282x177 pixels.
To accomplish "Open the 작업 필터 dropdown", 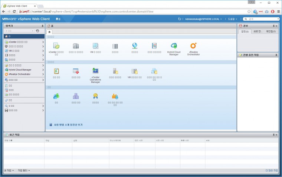I will [24, 170].
